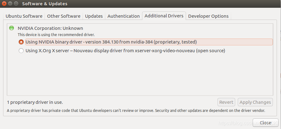
Task: Click the green NVIDIA device status indicator
Action: pyautogui.click(x=12, y=28)
